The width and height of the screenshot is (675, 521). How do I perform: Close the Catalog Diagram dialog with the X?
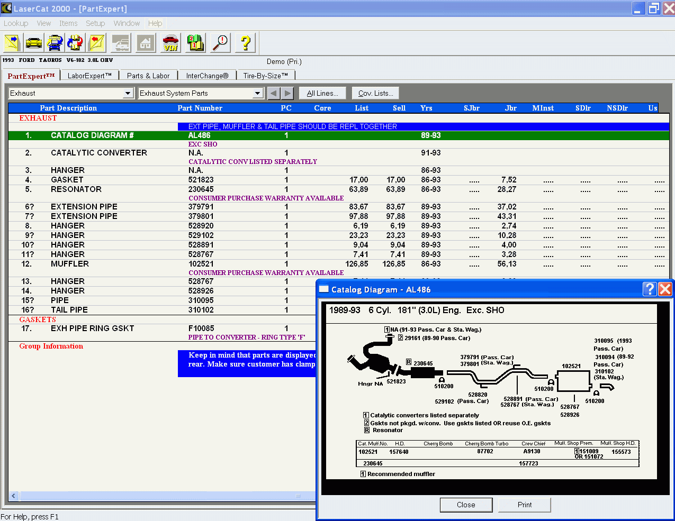click(x=665, y=289)
